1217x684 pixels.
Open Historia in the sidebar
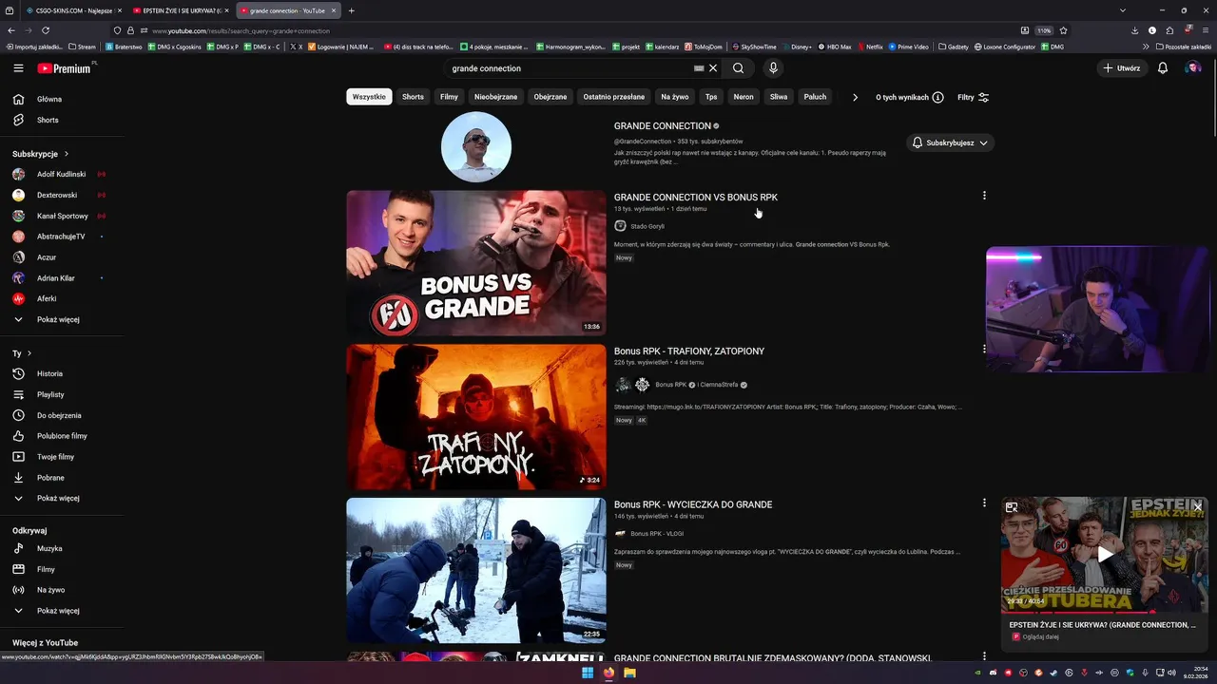(62, 373)
